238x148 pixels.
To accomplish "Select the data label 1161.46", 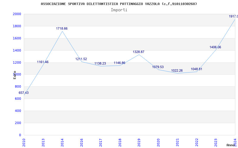I will (43, 62).
